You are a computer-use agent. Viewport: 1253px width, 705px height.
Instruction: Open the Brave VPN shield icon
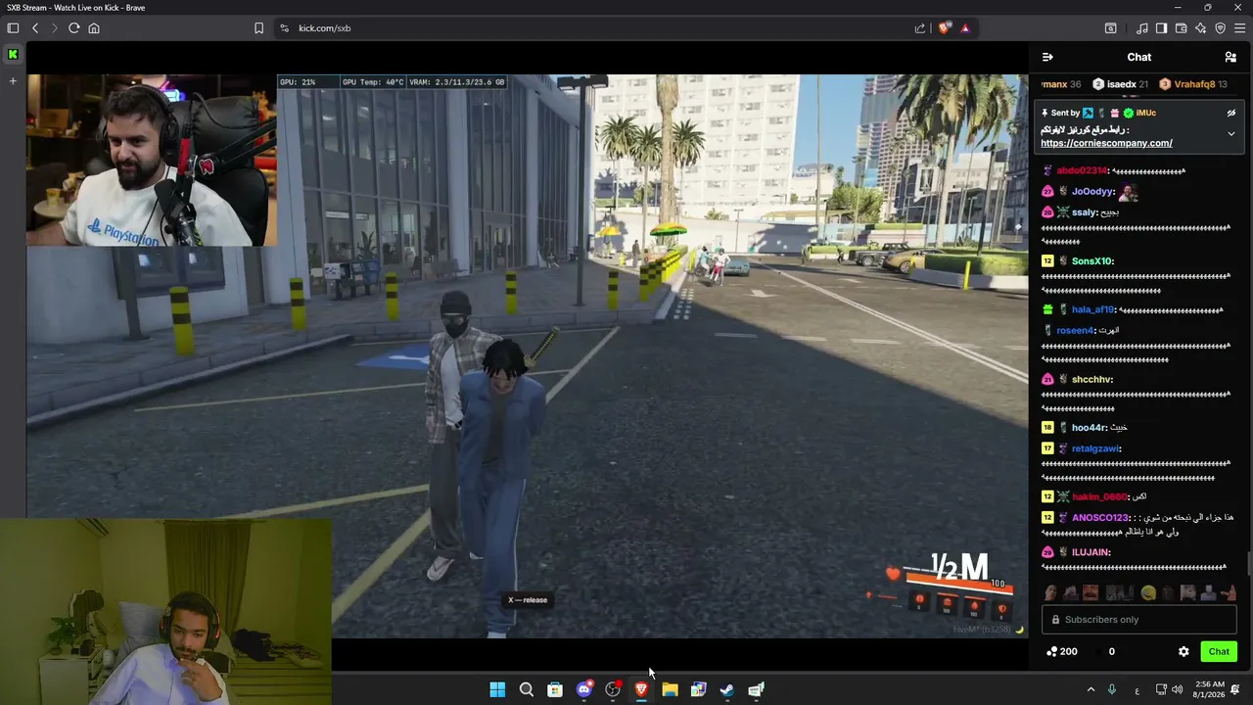(x=1220, y=28)
